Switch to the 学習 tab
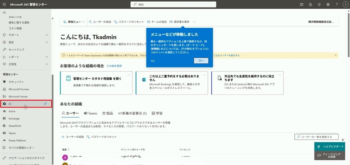Screen dimensions: 350x165 tap(157, 113)
